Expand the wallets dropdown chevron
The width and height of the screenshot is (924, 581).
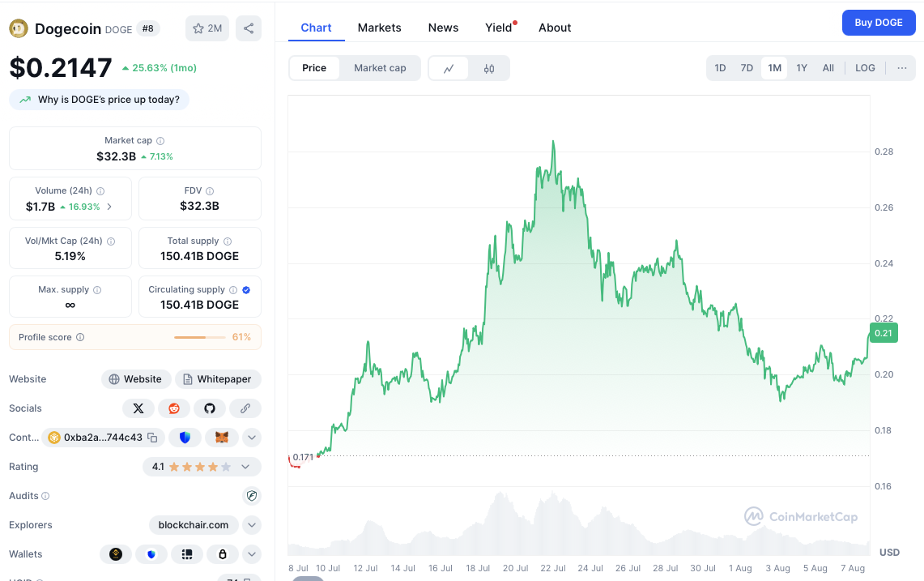[252, 554]
